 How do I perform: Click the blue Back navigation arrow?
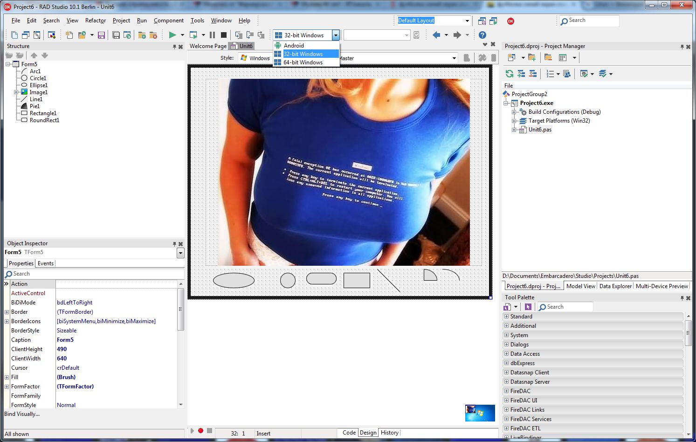point(436,35)
